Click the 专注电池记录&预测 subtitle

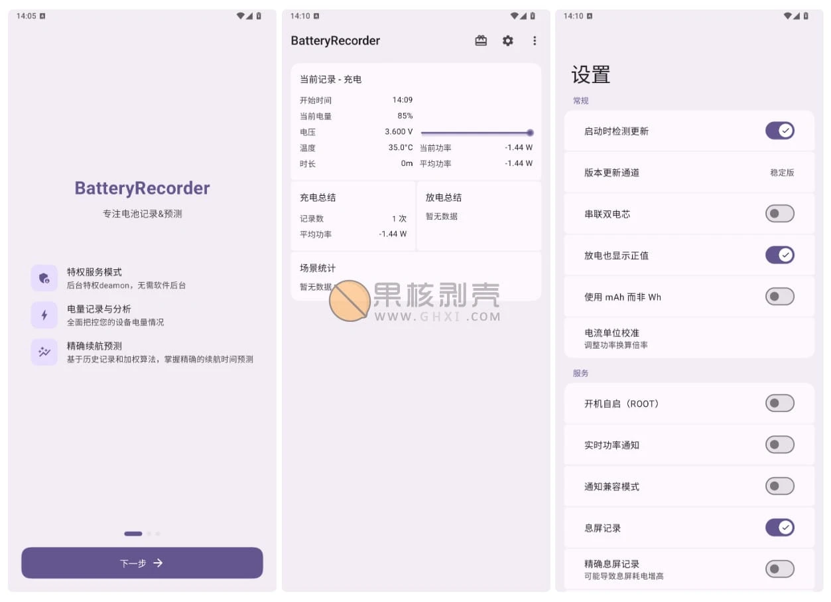coord(142,214)
